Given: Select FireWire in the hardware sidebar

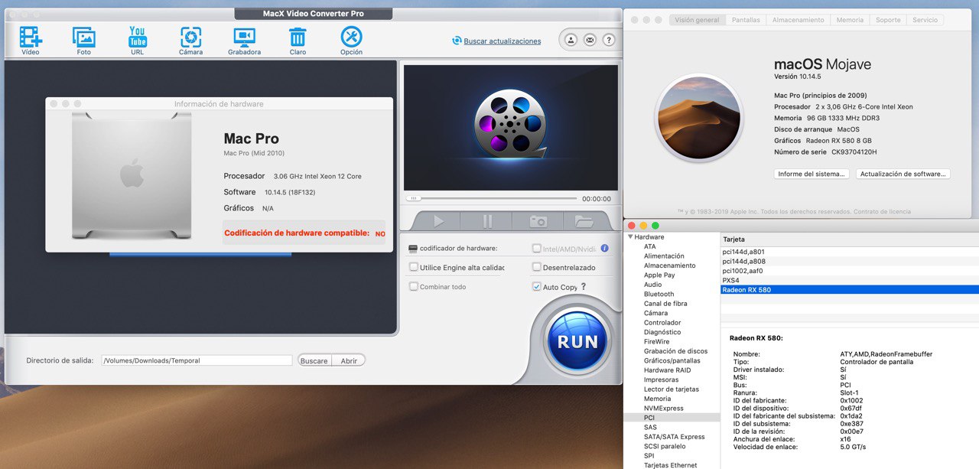Looking at the screenshot, I should click(657, 341).
